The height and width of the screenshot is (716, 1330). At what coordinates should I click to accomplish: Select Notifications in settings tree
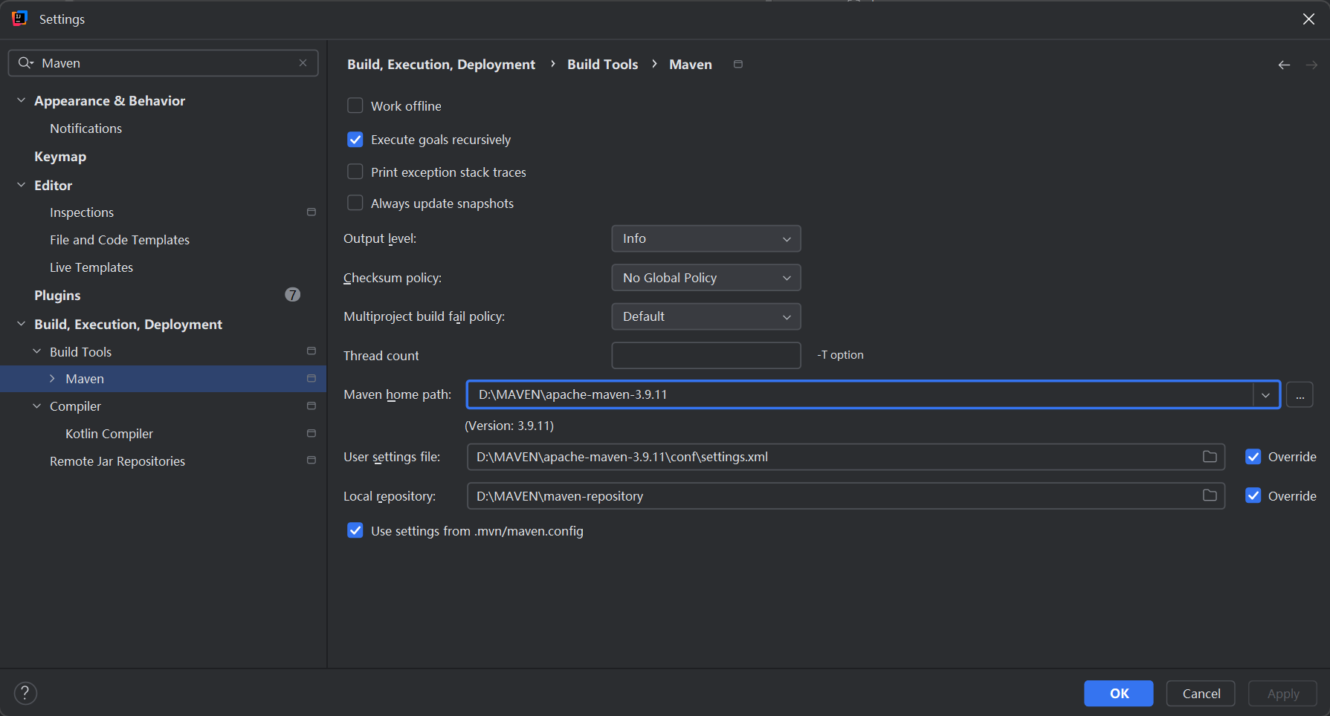point(85,128)
